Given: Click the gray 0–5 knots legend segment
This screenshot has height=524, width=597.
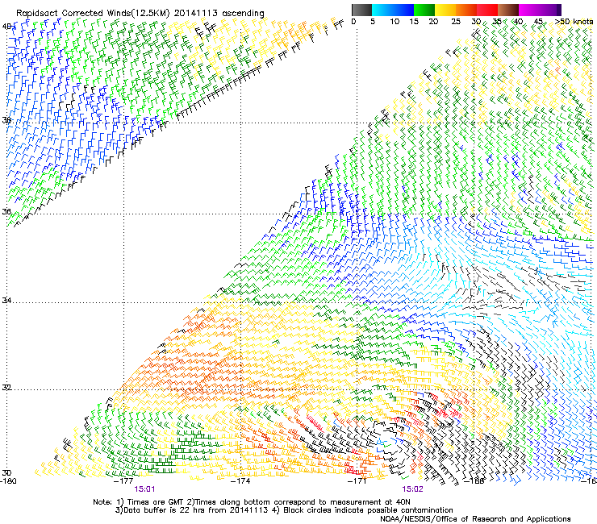Looking at the screenshot, I should coord(361,10).
